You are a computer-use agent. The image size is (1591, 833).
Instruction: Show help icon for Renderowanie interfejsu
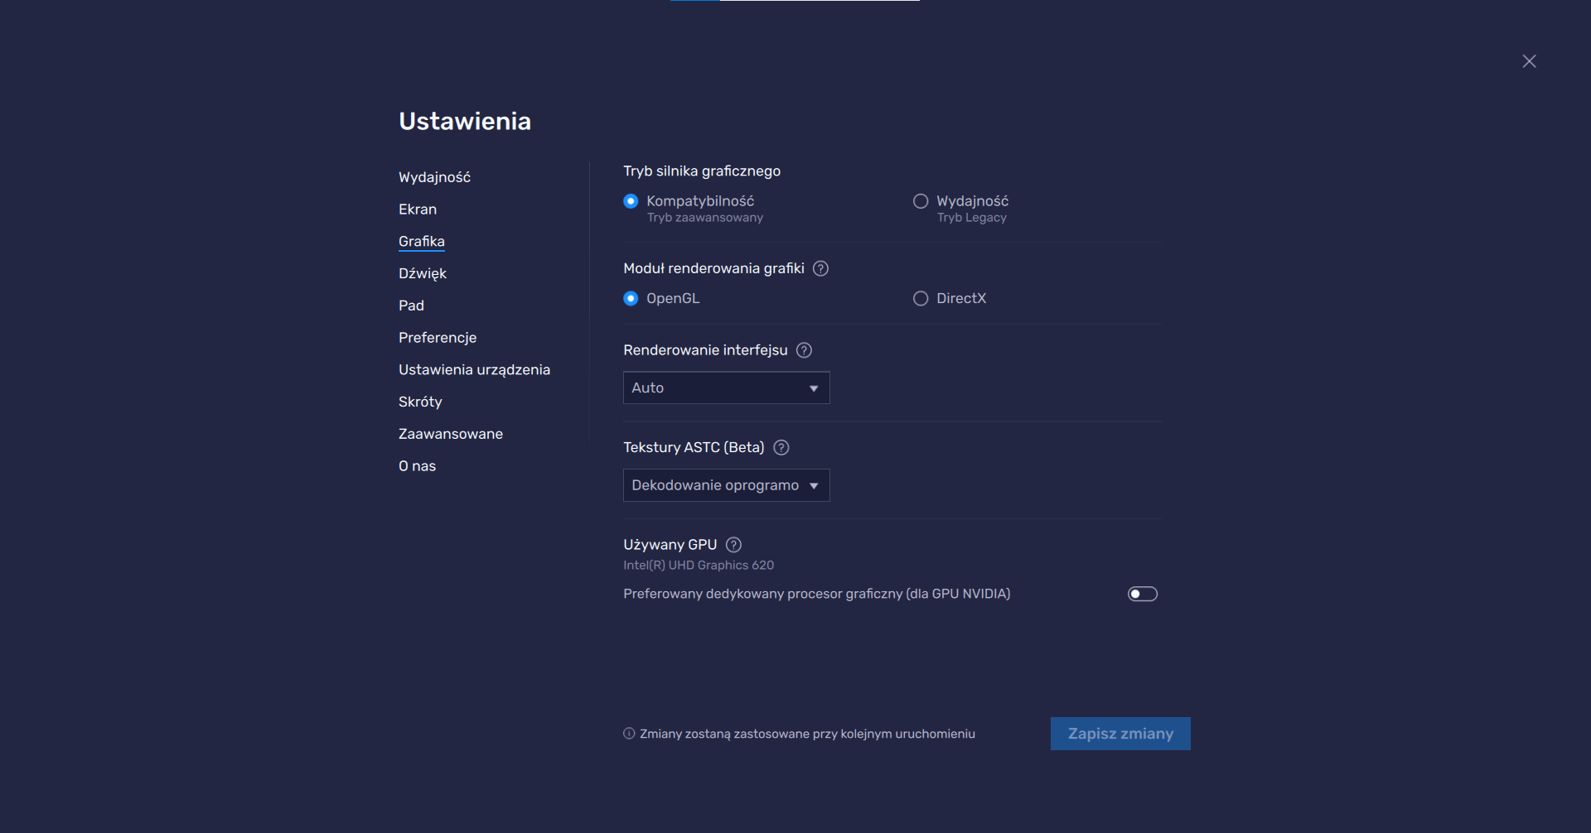coord(804,350)
